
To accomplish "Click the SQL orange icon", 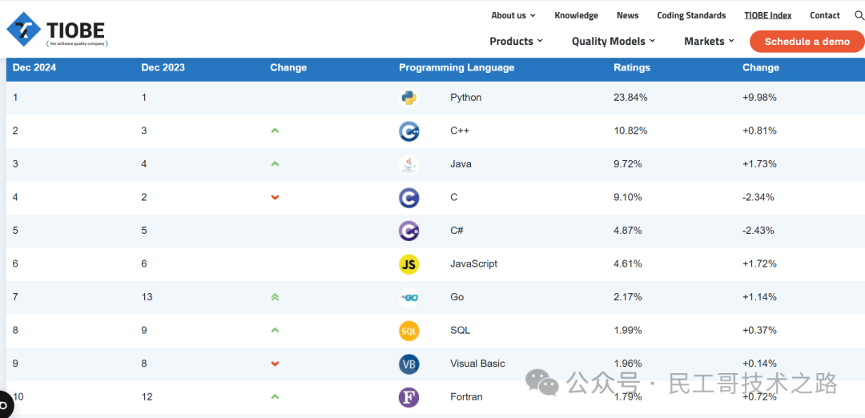I will 408,331.
